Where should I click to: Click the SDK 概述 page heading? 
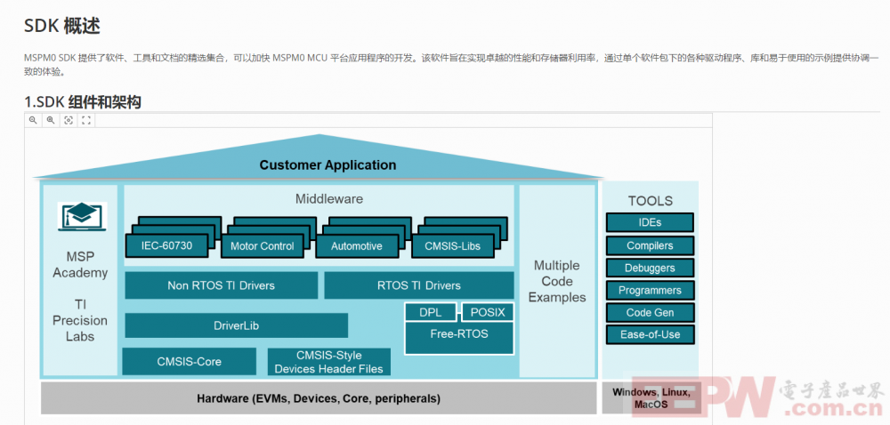62,26
